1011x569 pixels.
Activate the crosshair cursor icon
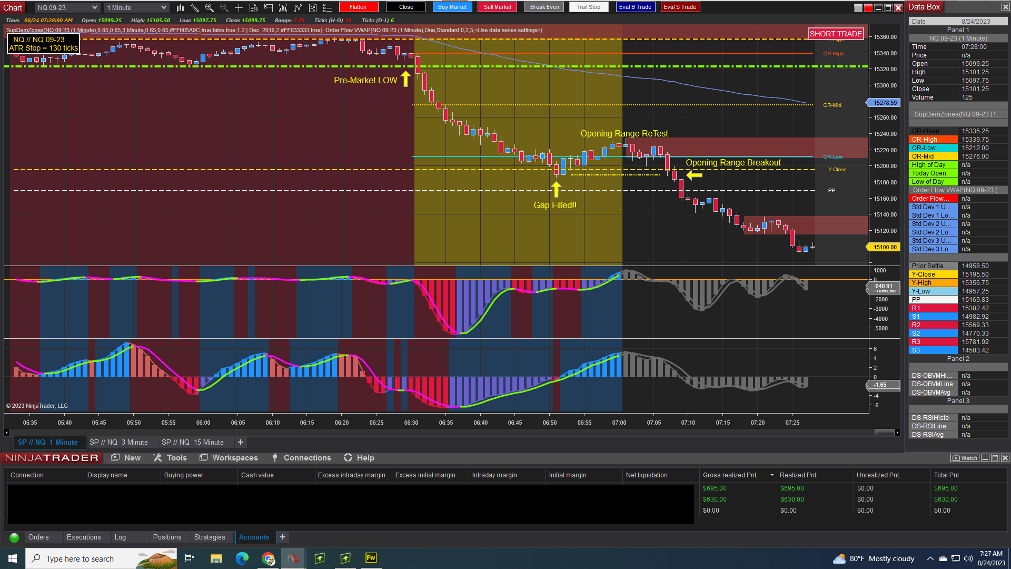pyautogui.click(x=239, y=7)
